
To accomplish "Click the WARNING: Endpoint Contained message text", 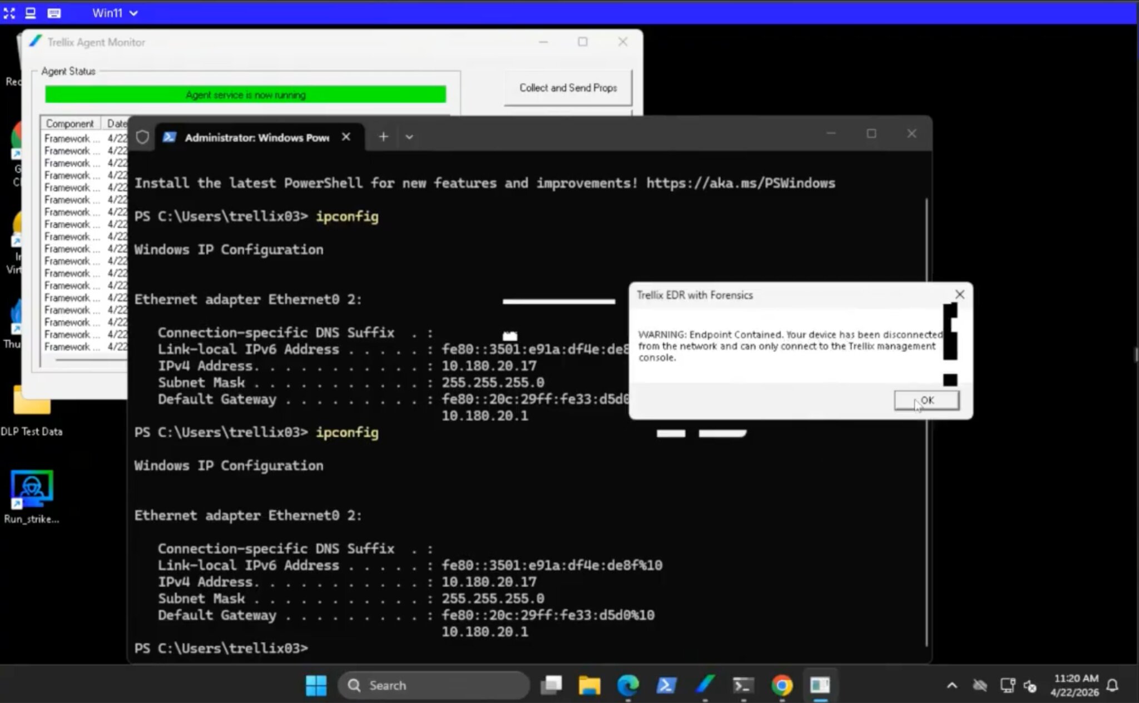I will (790, 346).
